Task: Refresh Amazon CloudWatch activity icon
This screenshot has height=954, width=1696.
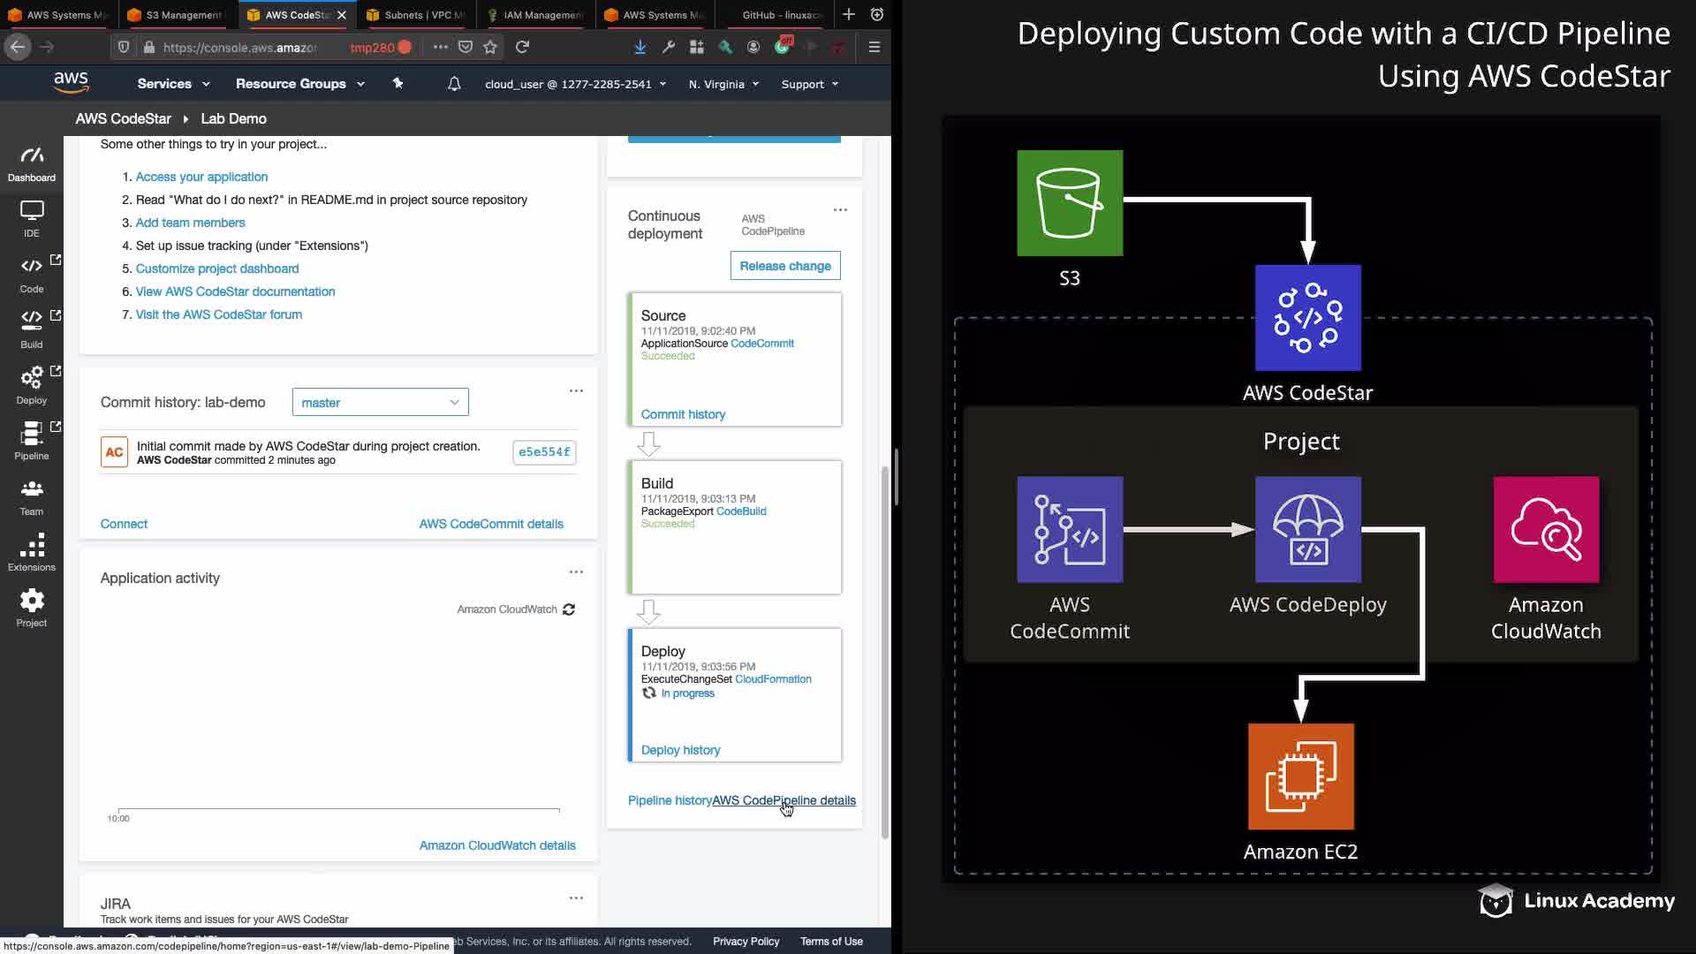Action: [x=569, y=609]
